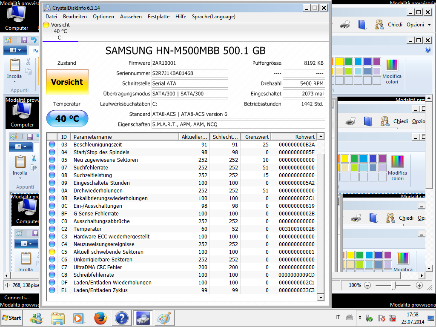Select the C: disk tab showing Vorsicht 40 °C
Screen dimensions: 436x327
click(x=60, y=31)
